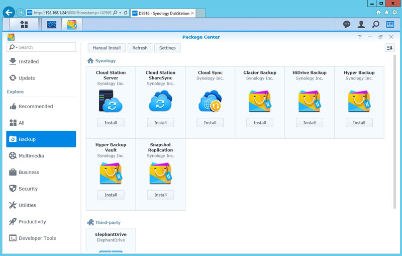Open the user account options icon
Viewport: 402px width, 256px height.
click(x=361, y=24)
